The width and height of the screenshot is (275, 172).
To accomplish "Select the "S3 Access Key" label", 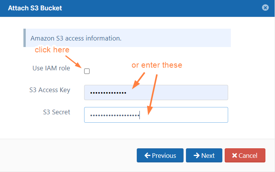I will click(x=50, y=90).
